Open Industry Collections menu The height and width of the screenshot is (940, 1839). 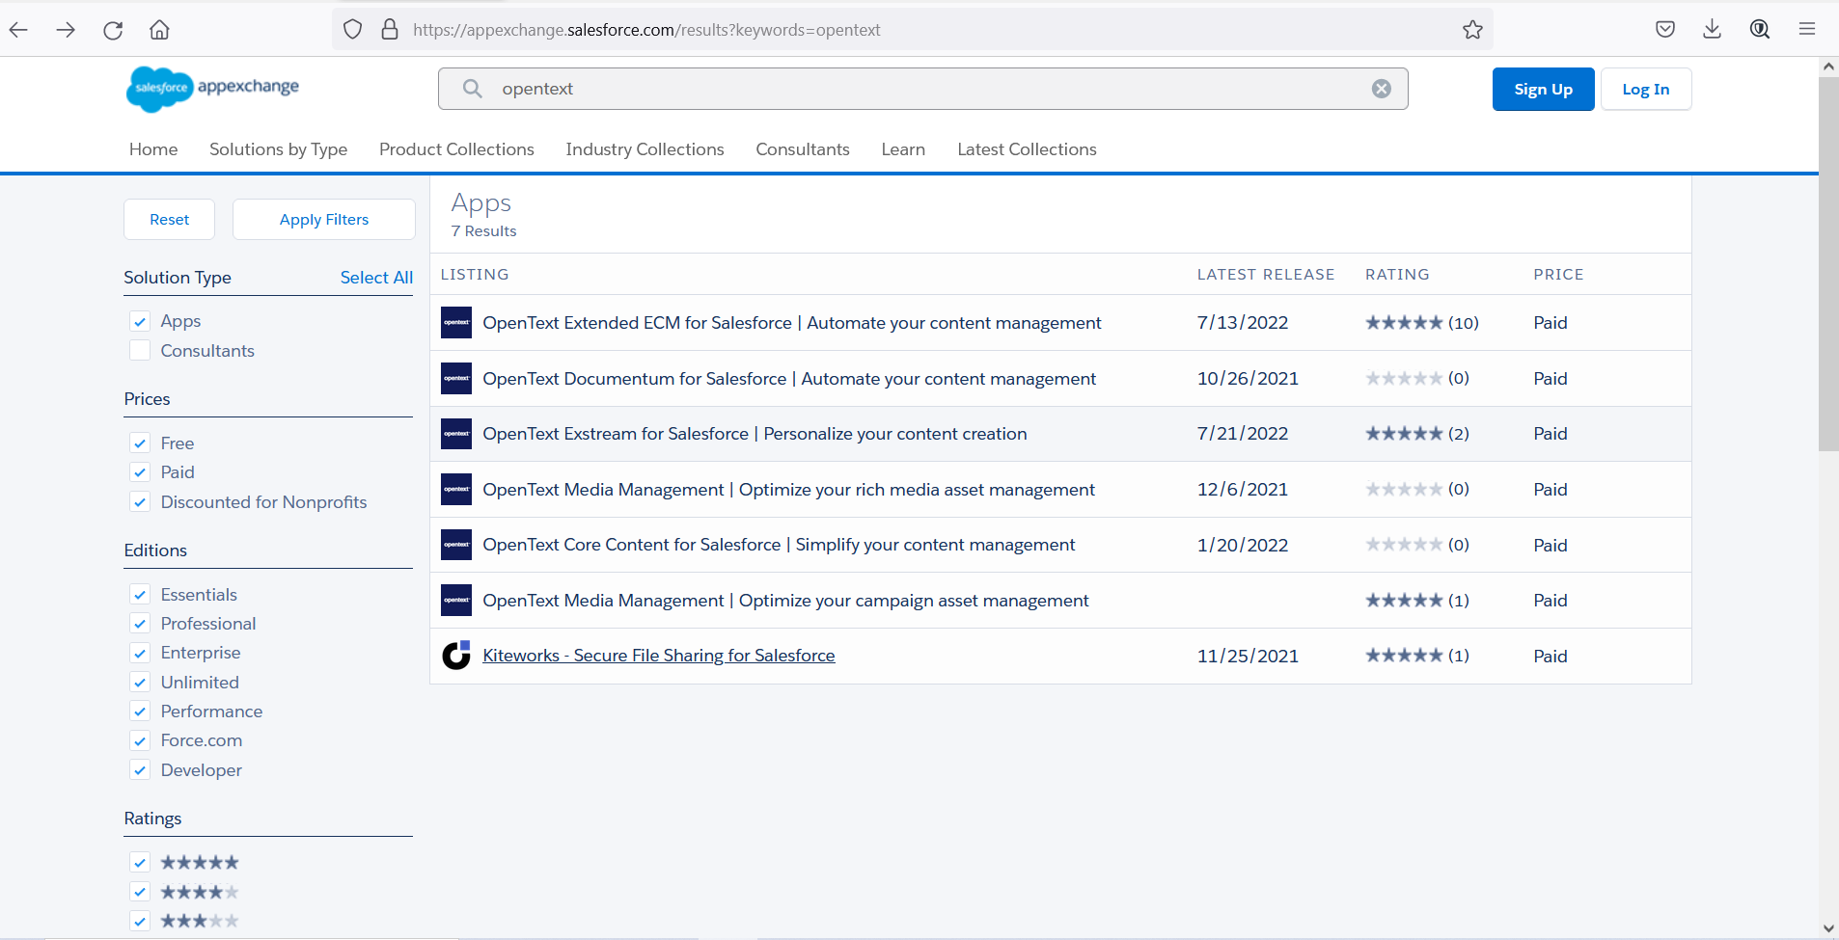(645, 149)
